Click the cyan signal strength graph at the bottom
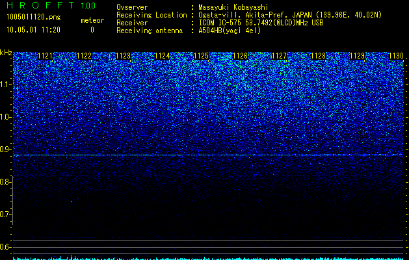 click(208, 257)
